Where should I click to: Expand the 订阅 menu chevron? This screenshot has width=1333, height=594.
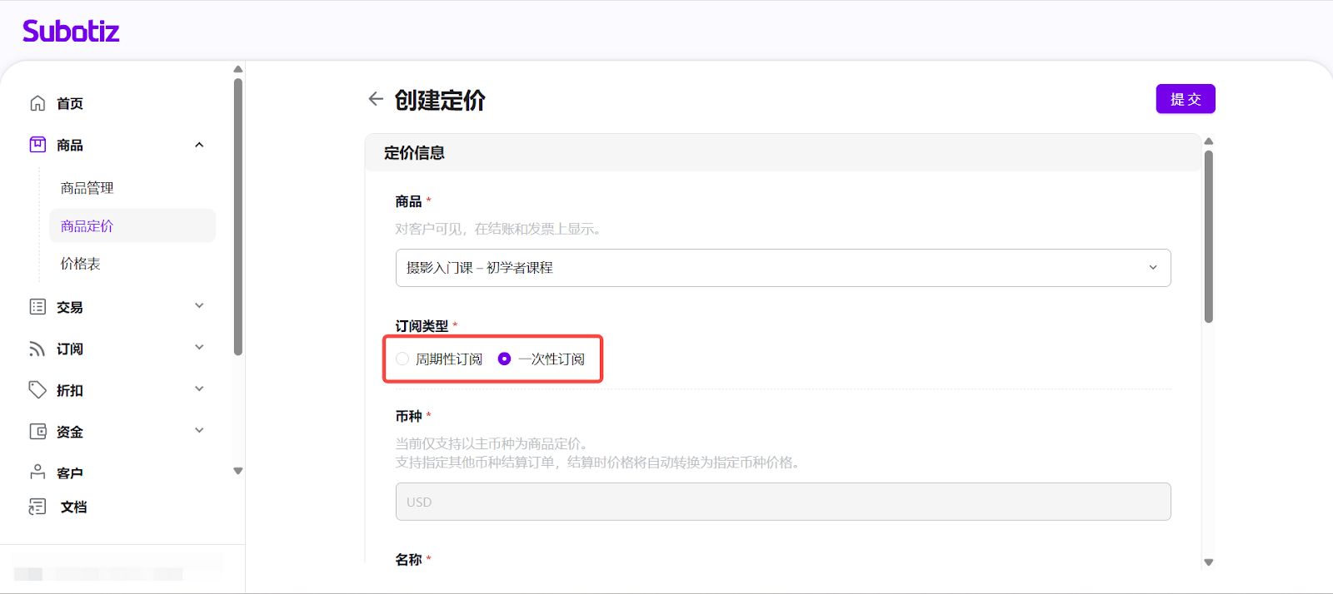(199, 348)
